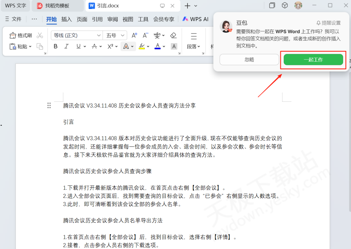The height and width of the screenshot is (249, 351).
Task: Click the monitor icon on 引言.docx tab
Action: tap(162, 6)
